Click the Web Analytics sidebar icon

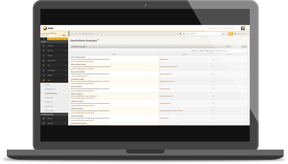point(44,61)
